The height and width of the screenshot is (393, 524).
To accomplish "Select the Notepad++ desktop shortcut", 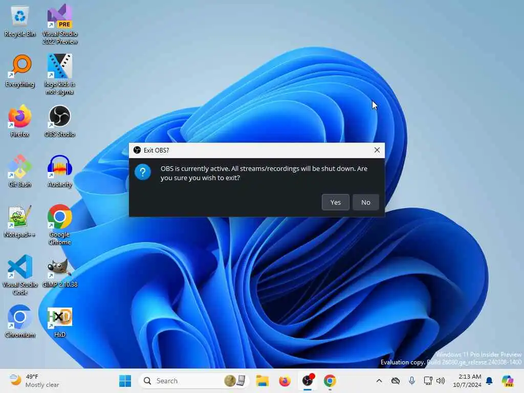I will tap(20, 221).
